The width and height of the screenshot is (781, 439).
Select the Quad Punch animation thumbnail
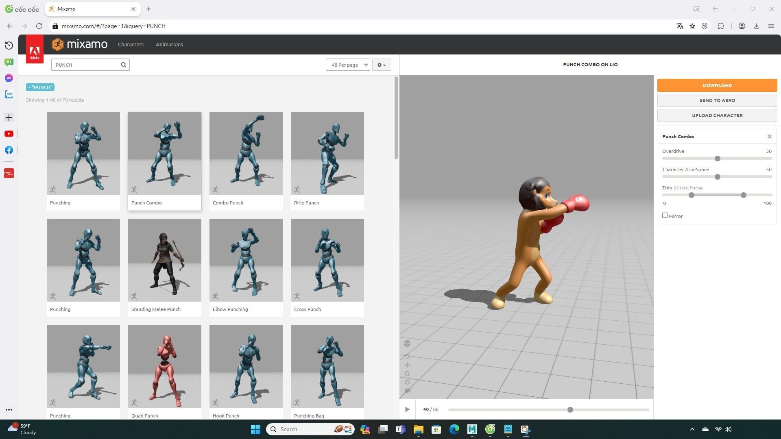coord(165,367)
